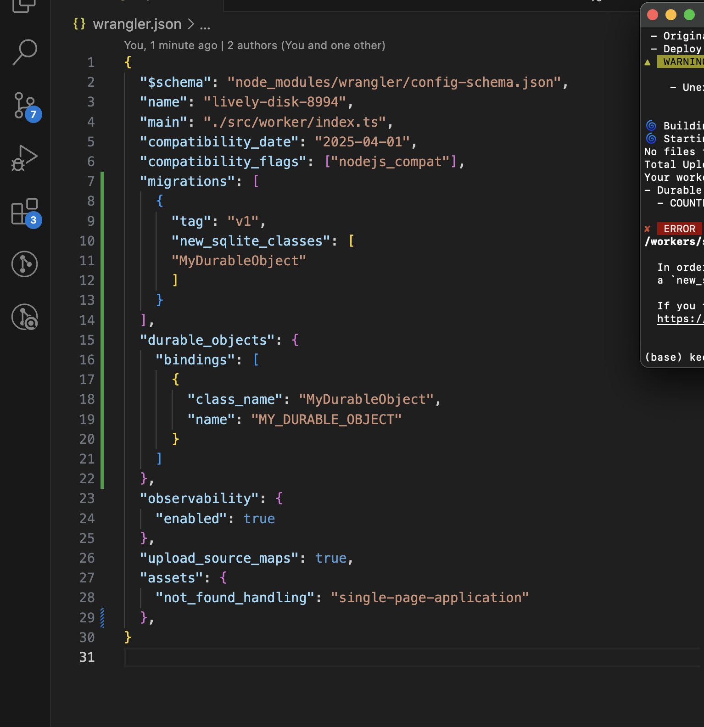This screenshot has height=727, width=704.
Task: Open the git branch circle icon view
Action: click(x=25, y=264)
